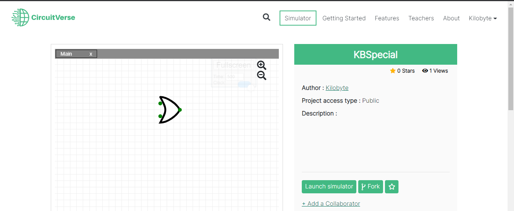Zoom in on the circuit preview
Image resolution: width=514 pixels, height=211 pixels.
coord(262,65)
